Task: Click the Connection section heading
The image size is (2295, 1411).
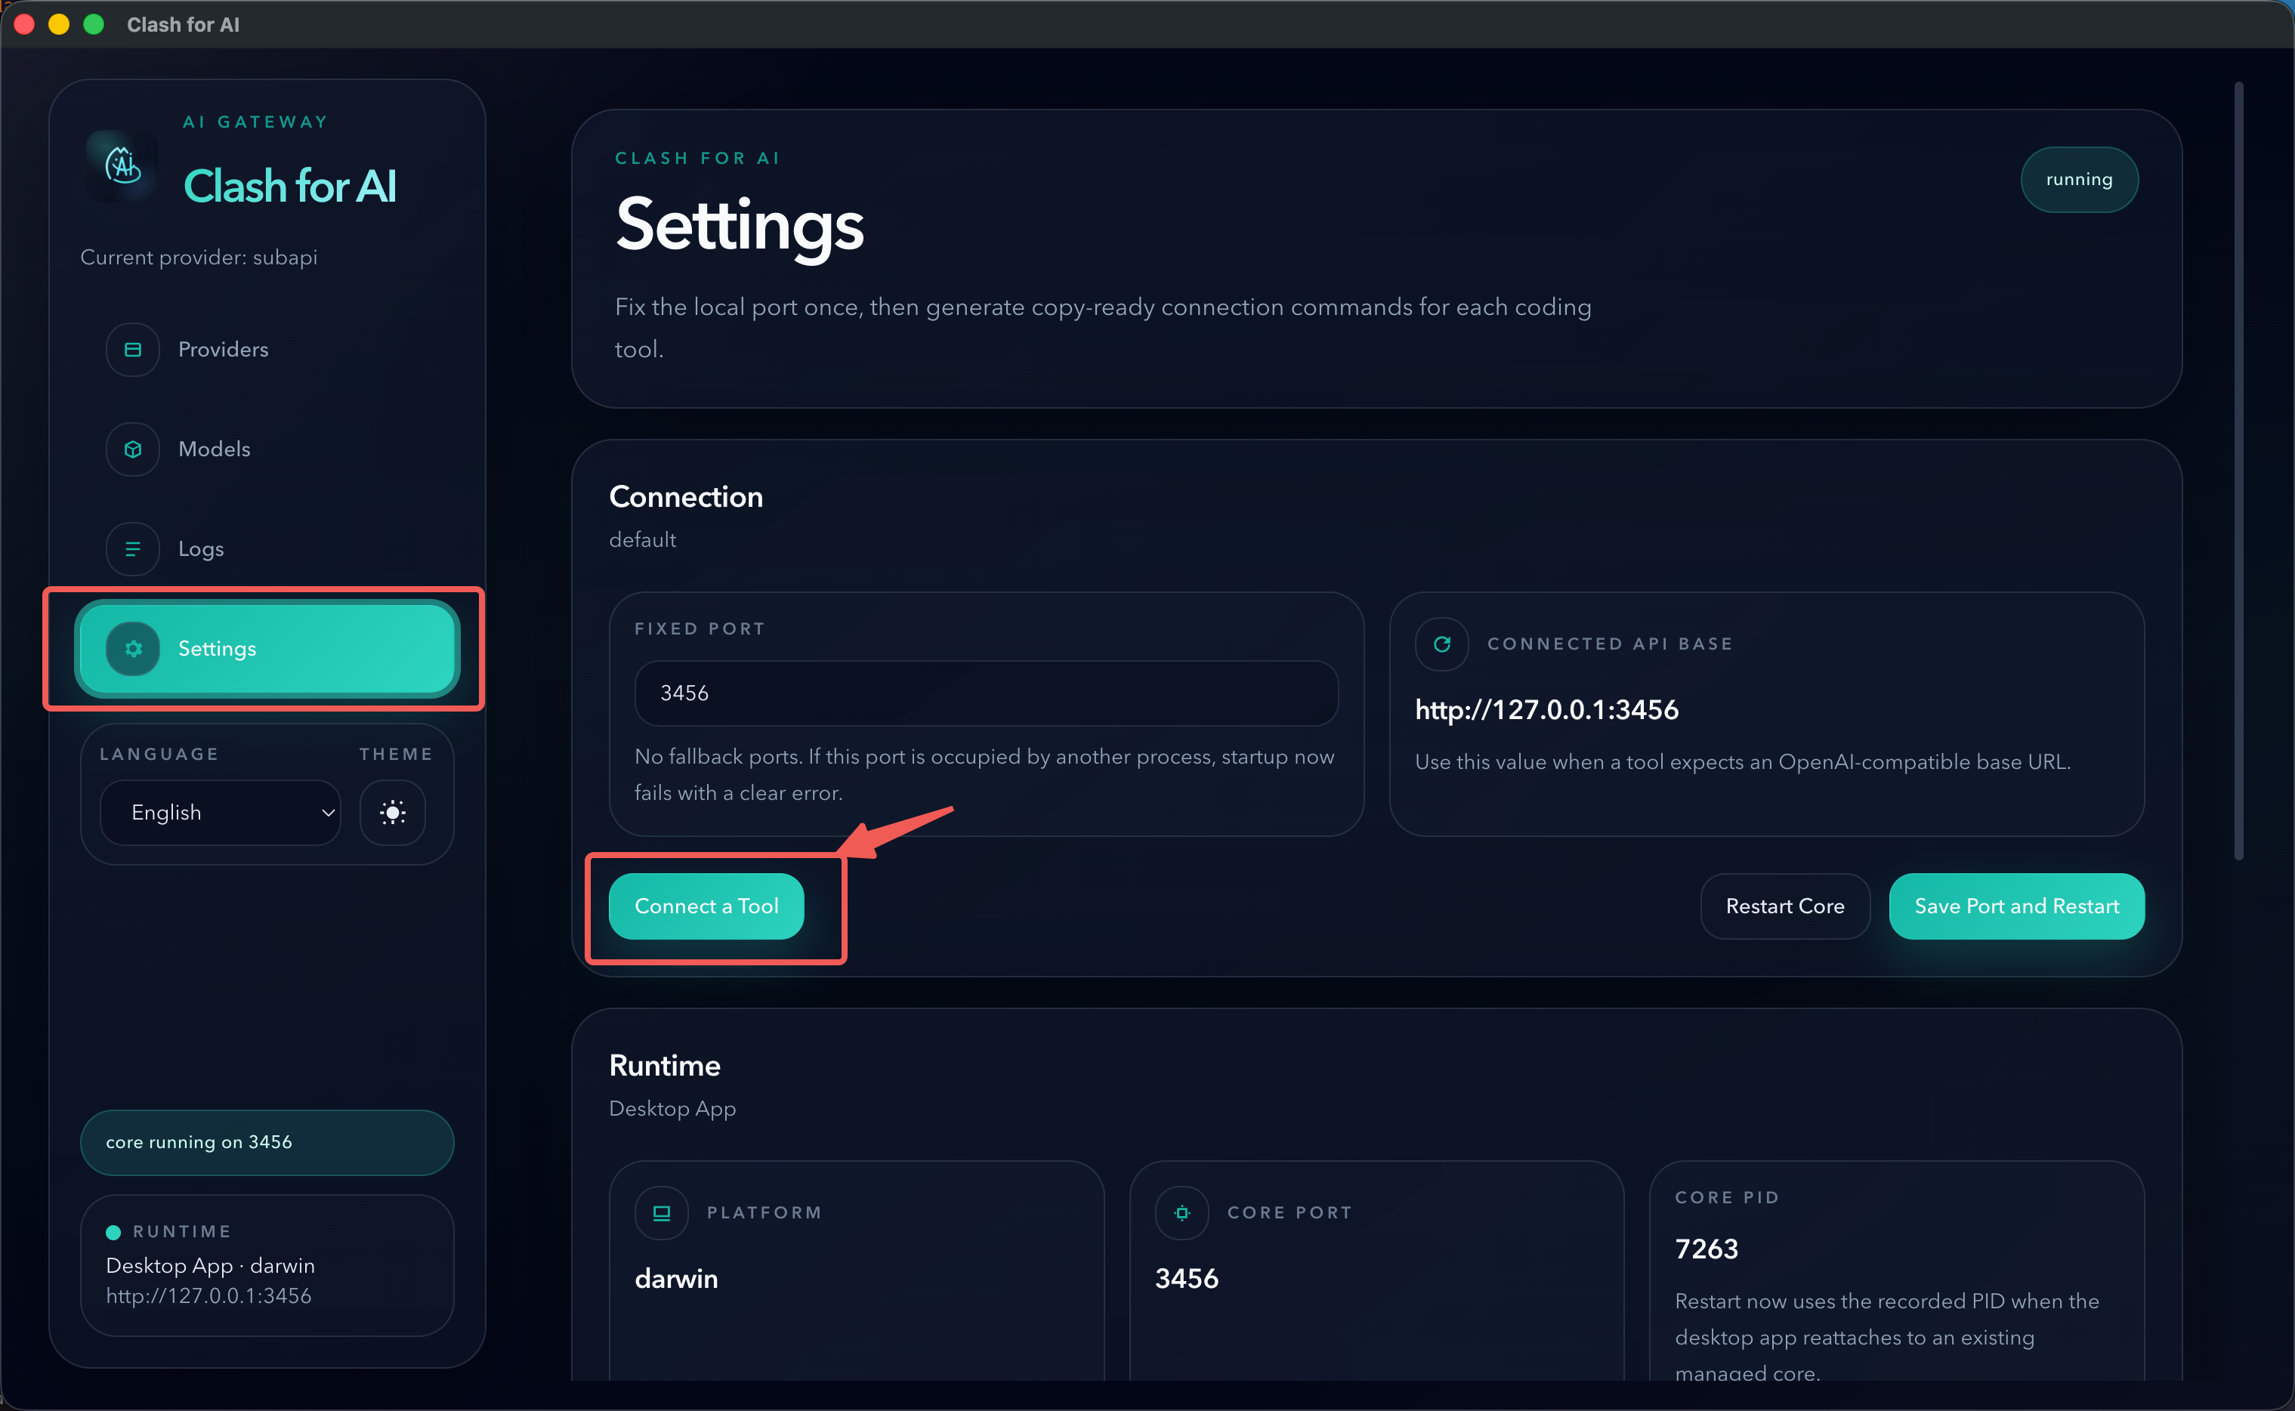Action: (686, 497)
